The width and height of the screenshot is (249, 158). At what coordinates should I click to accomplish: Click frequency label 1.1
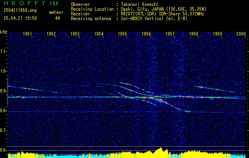(3, 51)
